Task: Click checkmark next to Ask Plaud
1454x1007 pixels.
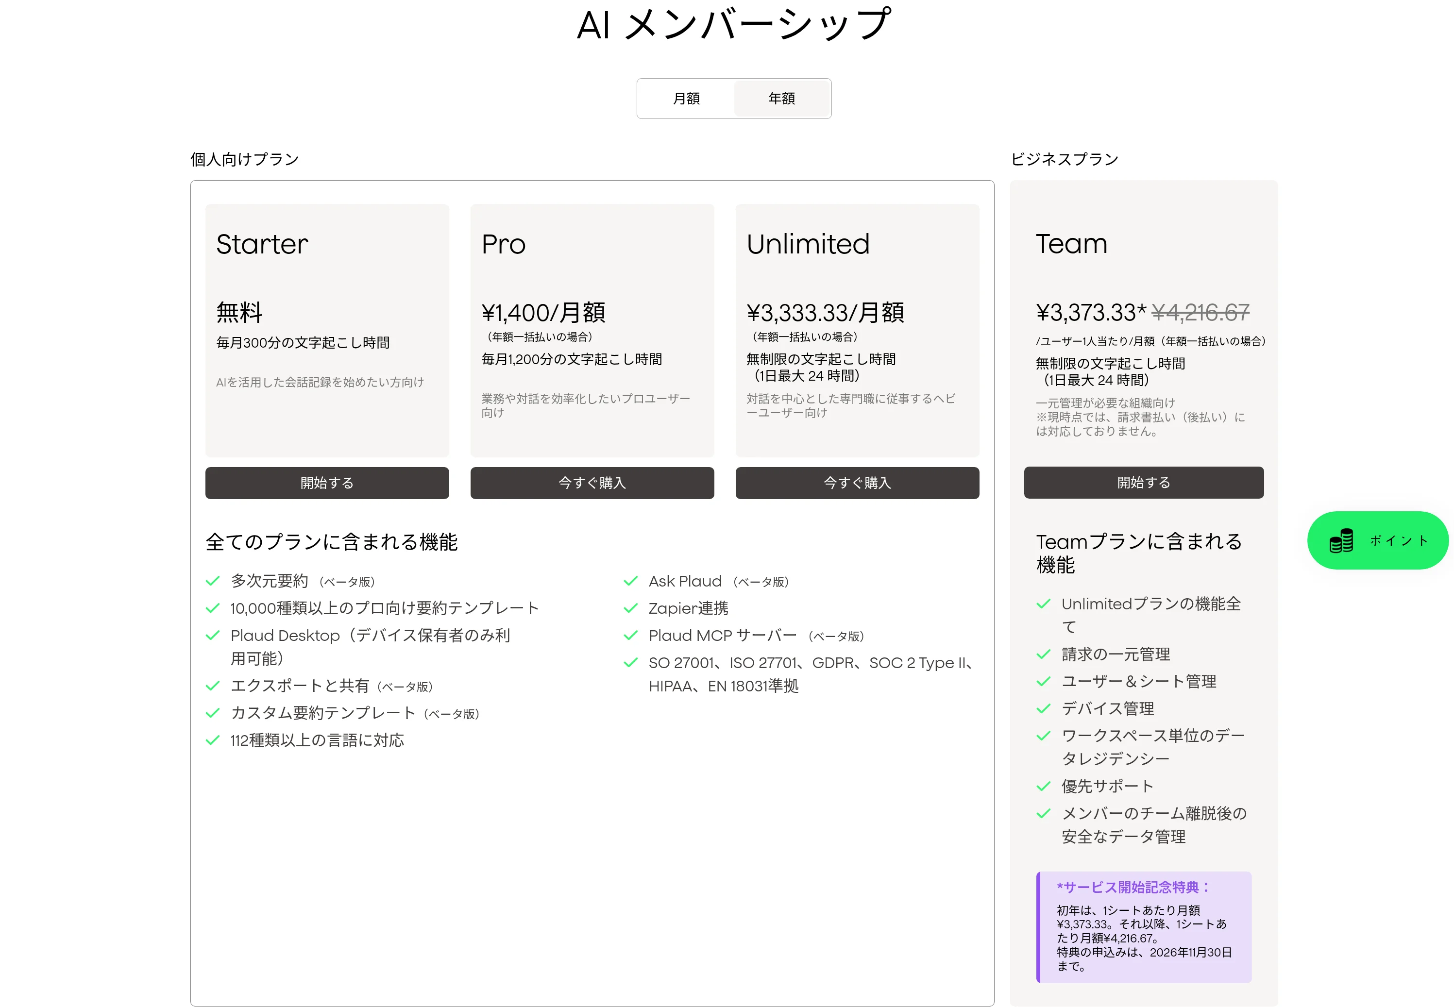Action: tap(630, 581)
